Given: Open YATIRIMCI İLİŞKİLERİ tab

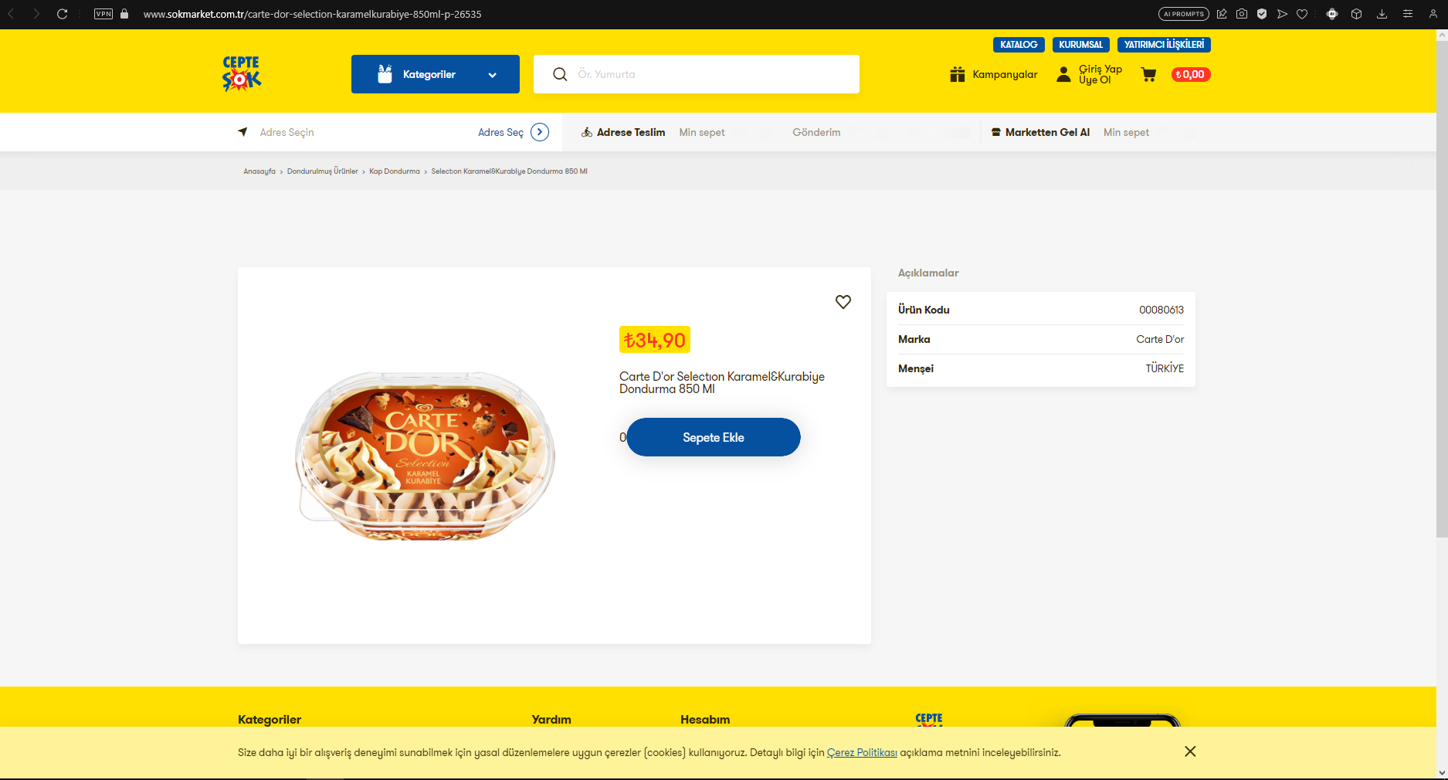Looking at the screenshot, I should click(x=1164, y=45).
